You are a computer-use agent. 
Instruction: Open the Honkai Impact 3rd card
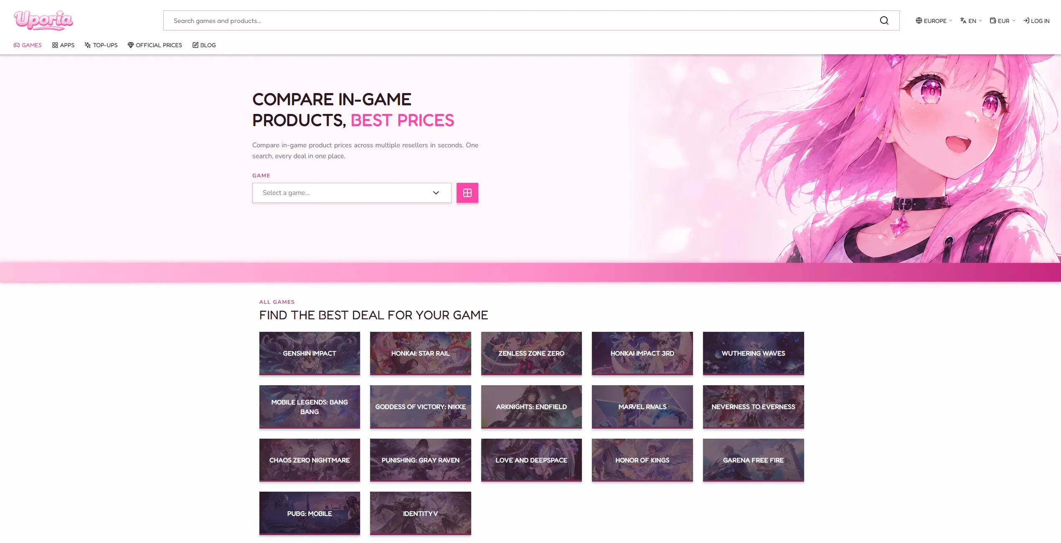(642, 354)
